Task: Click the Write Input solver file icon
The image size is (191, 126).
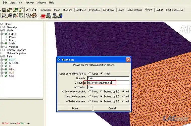Action: (60, 16)
